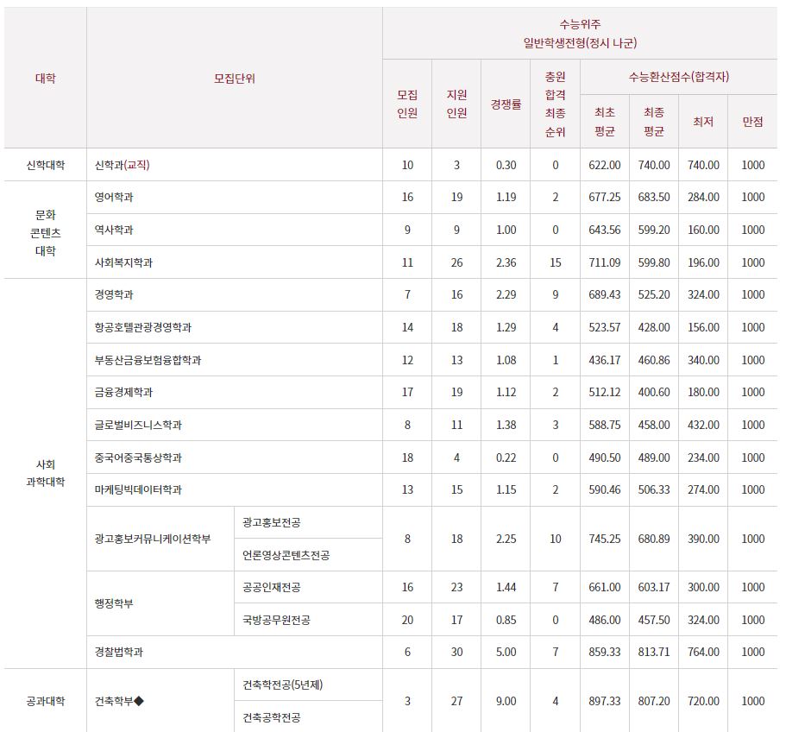The height and width of the screenshot is (732, 786).
Task: Select the 금융경제학과 row label
Action: click(x=123, y=392)
